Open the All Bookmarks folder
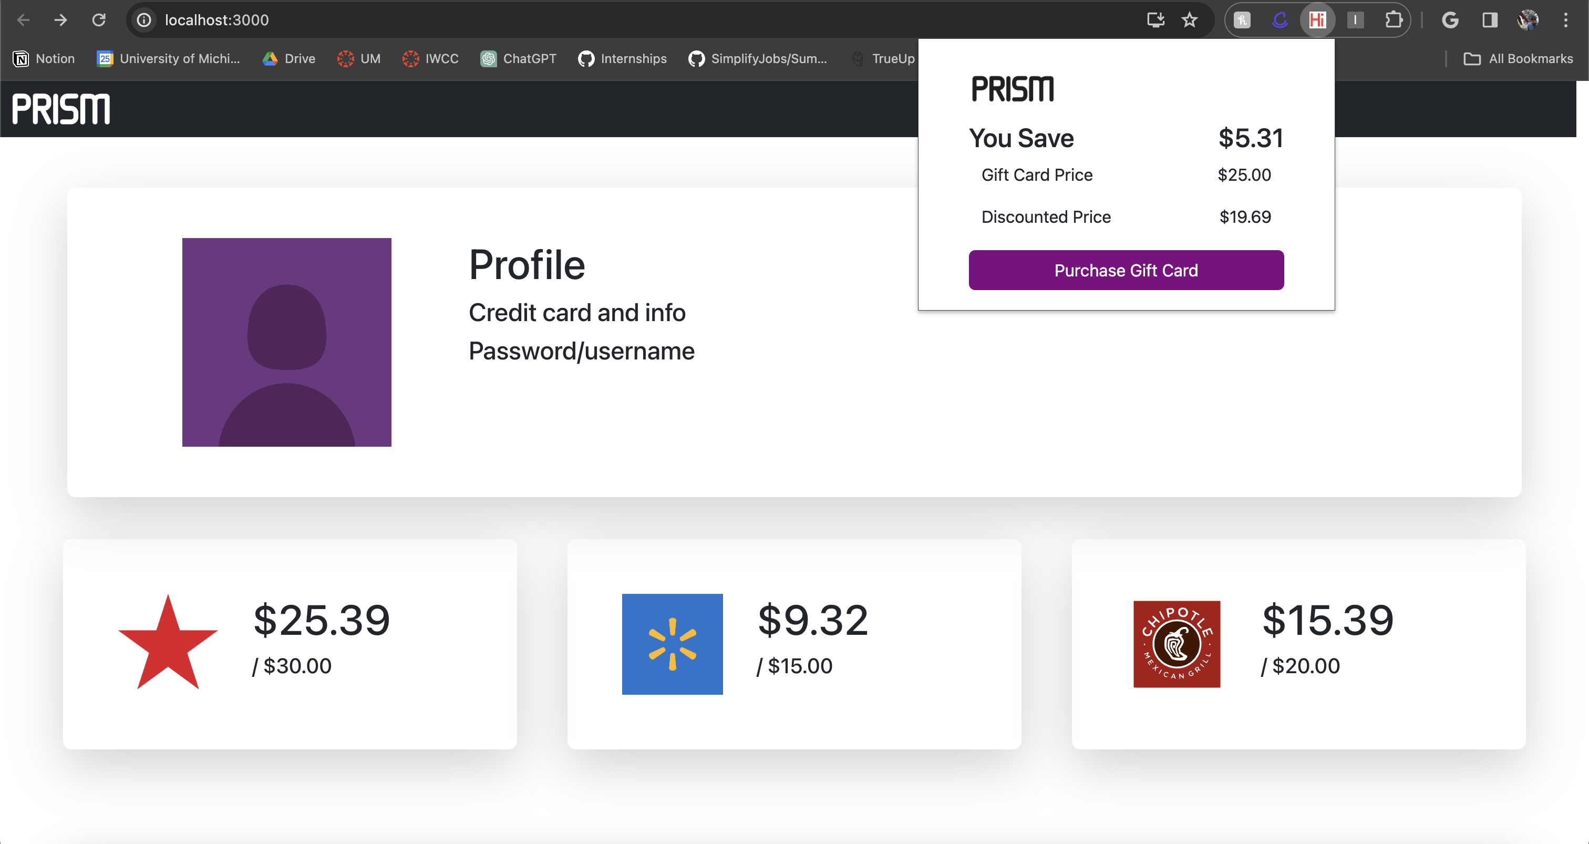The height and width of the screenshot is (844, 1589). (x=1518, y=59)
